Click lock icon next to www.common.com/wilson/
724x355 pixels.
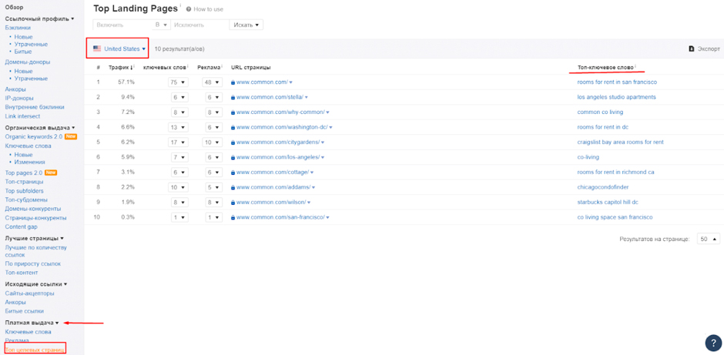pos(233,203)
